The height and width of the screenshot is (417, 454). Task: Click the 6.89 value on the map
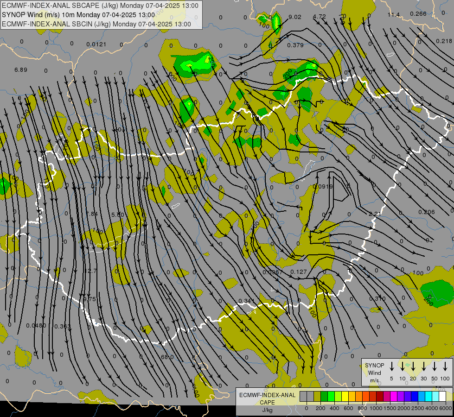[20, 70]
